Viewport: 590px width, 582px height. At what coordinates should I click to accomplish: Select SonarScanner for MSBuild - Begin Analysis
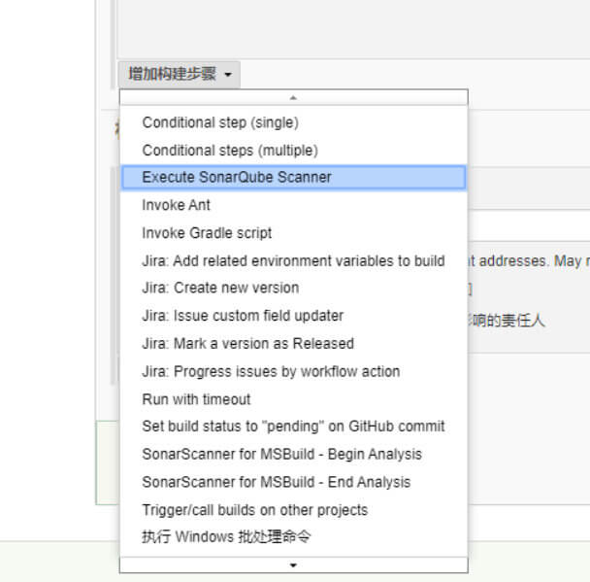(x=293, y=455)
